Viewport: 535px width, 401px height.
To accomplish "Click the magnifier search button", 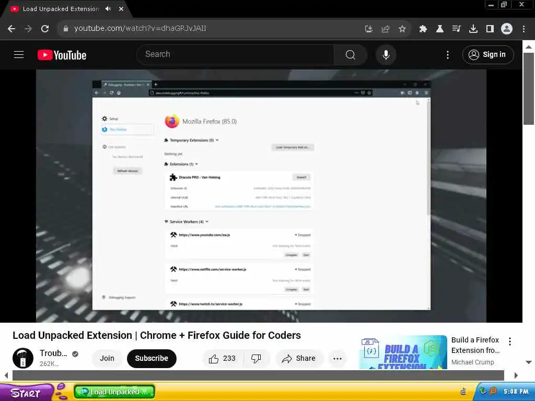I will click(x=351, y=54).
